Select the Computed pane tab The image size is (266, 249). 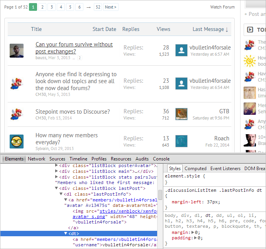[195, 169]
